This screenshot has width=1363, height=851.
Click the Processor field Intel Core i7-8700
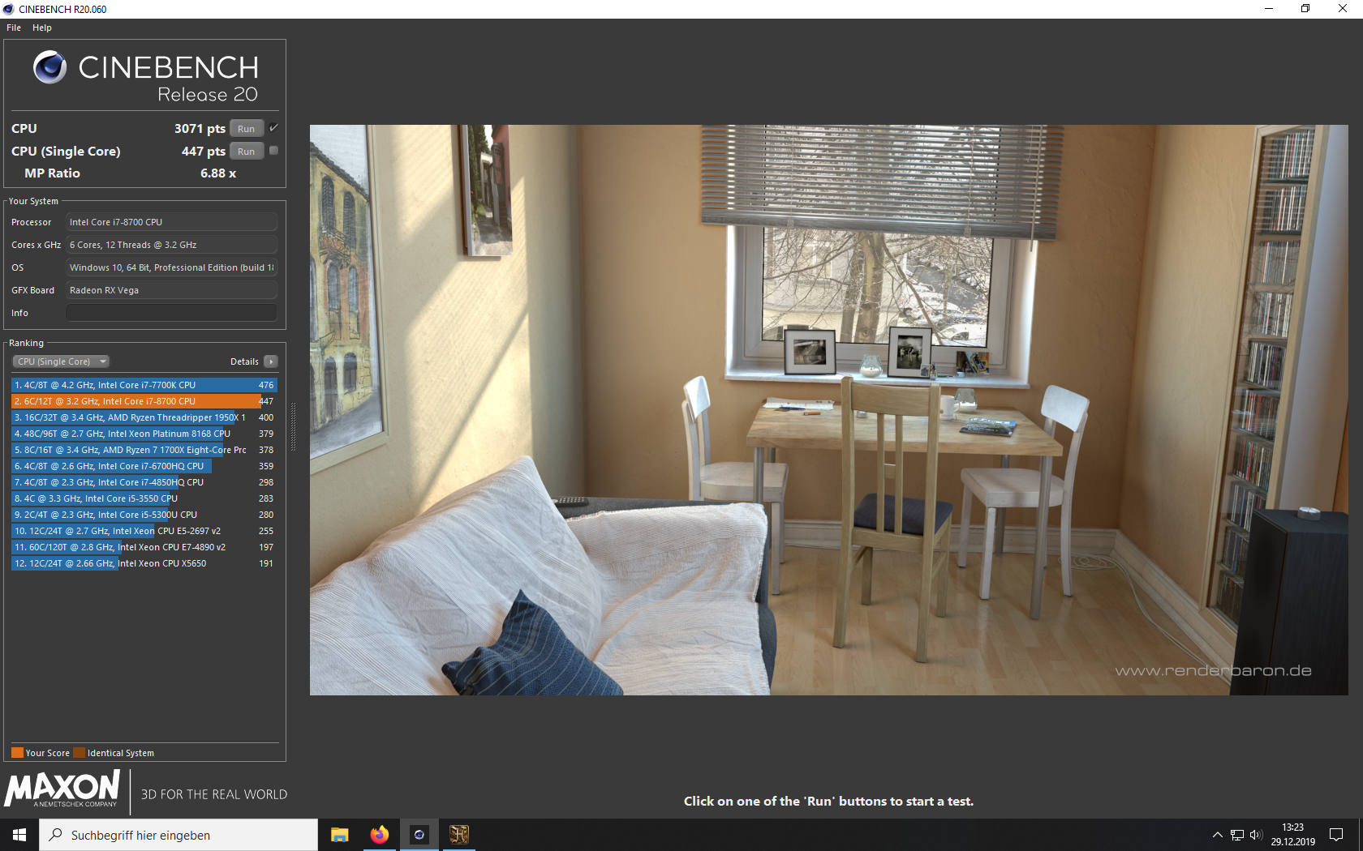coord(171,222)
